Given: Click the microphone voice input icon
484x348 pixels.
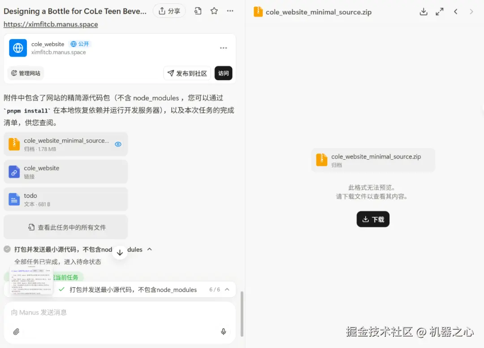Looking at the screenshot, I should (224, 332).
